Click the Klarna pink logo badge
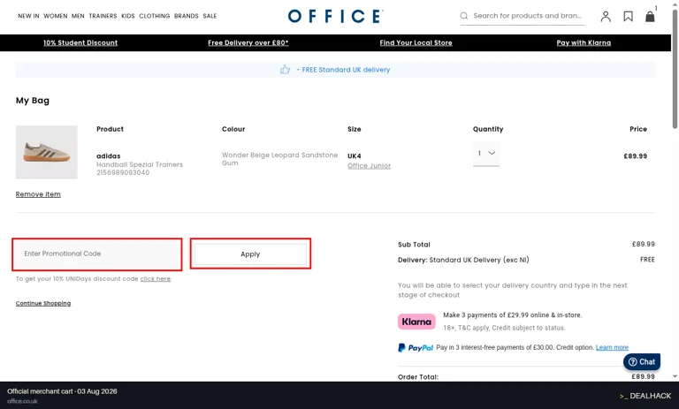The width and height of the screenshot is (679, 409). click(416, 322)
